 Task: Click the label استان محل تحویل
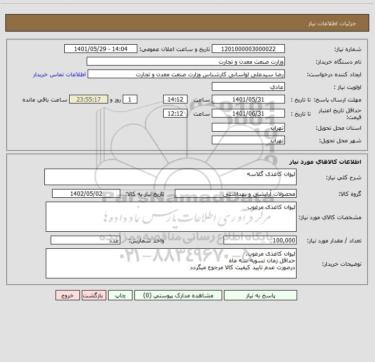coord(338,128)
